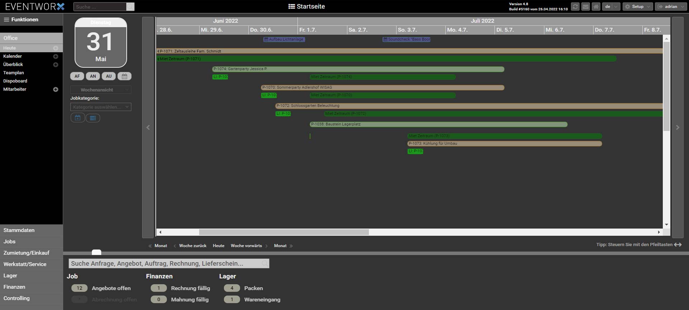Screen dimensions: 689x310
Task: Click the left panel arrow of the timeline
Action: (148, 127)
